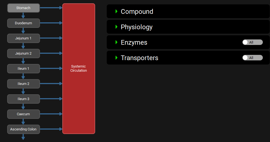The image size is (270, 142).
Task: Expand the Physiology section arrow
Action: click(x=116, y=27)
